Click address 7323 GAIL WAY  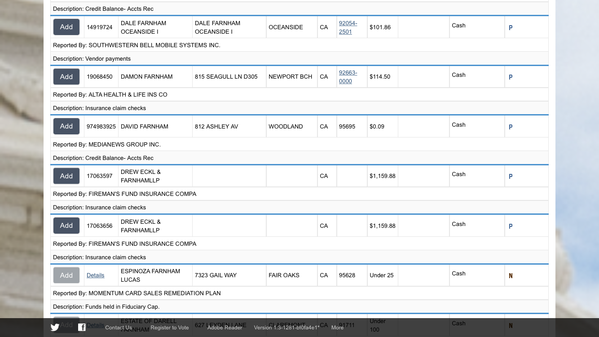(216, 275)
